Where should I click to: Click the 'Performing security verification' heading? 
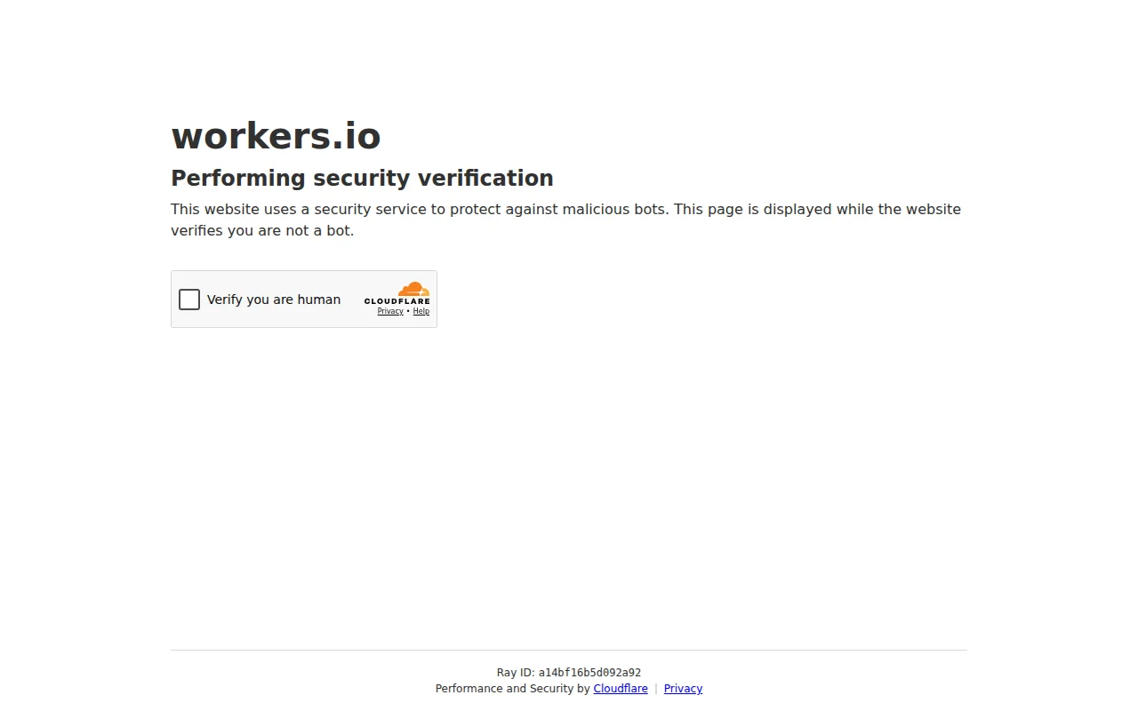pos(362,178)
